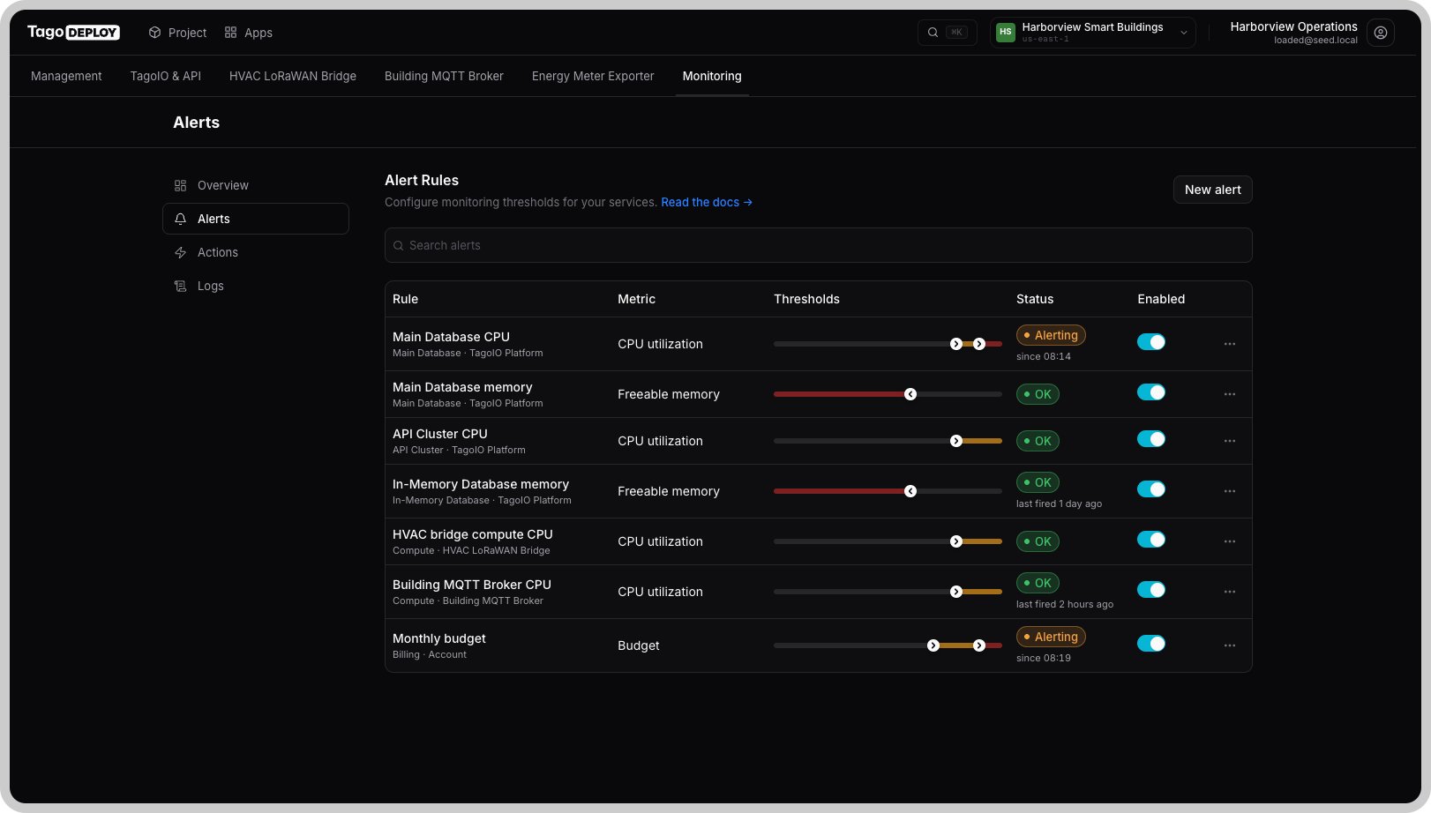The height and width of the screenshot is (813, 1431).
Task: Open more options for Monthly budget
Action: 1230,645
